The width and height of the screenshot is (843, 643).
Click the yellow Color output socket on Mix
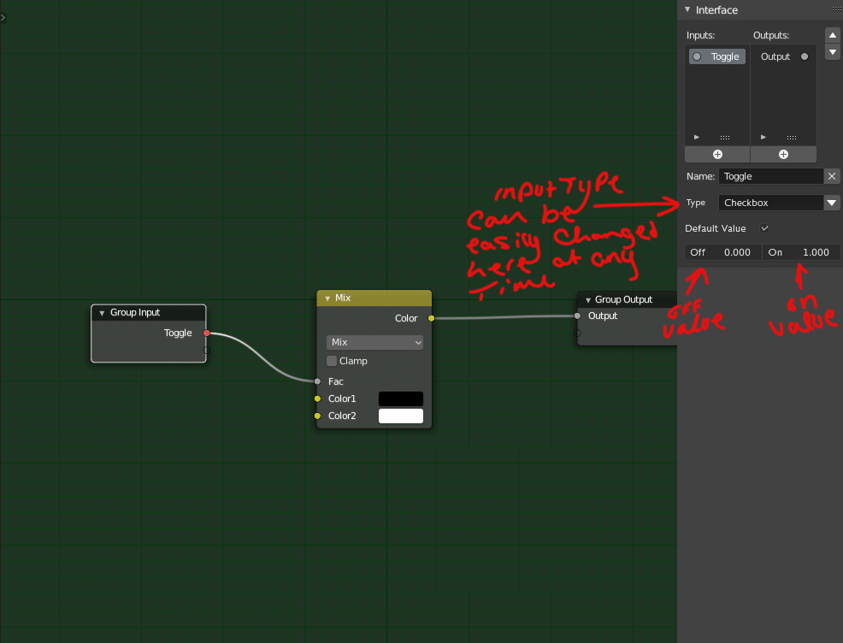click(x=431, y=318)
